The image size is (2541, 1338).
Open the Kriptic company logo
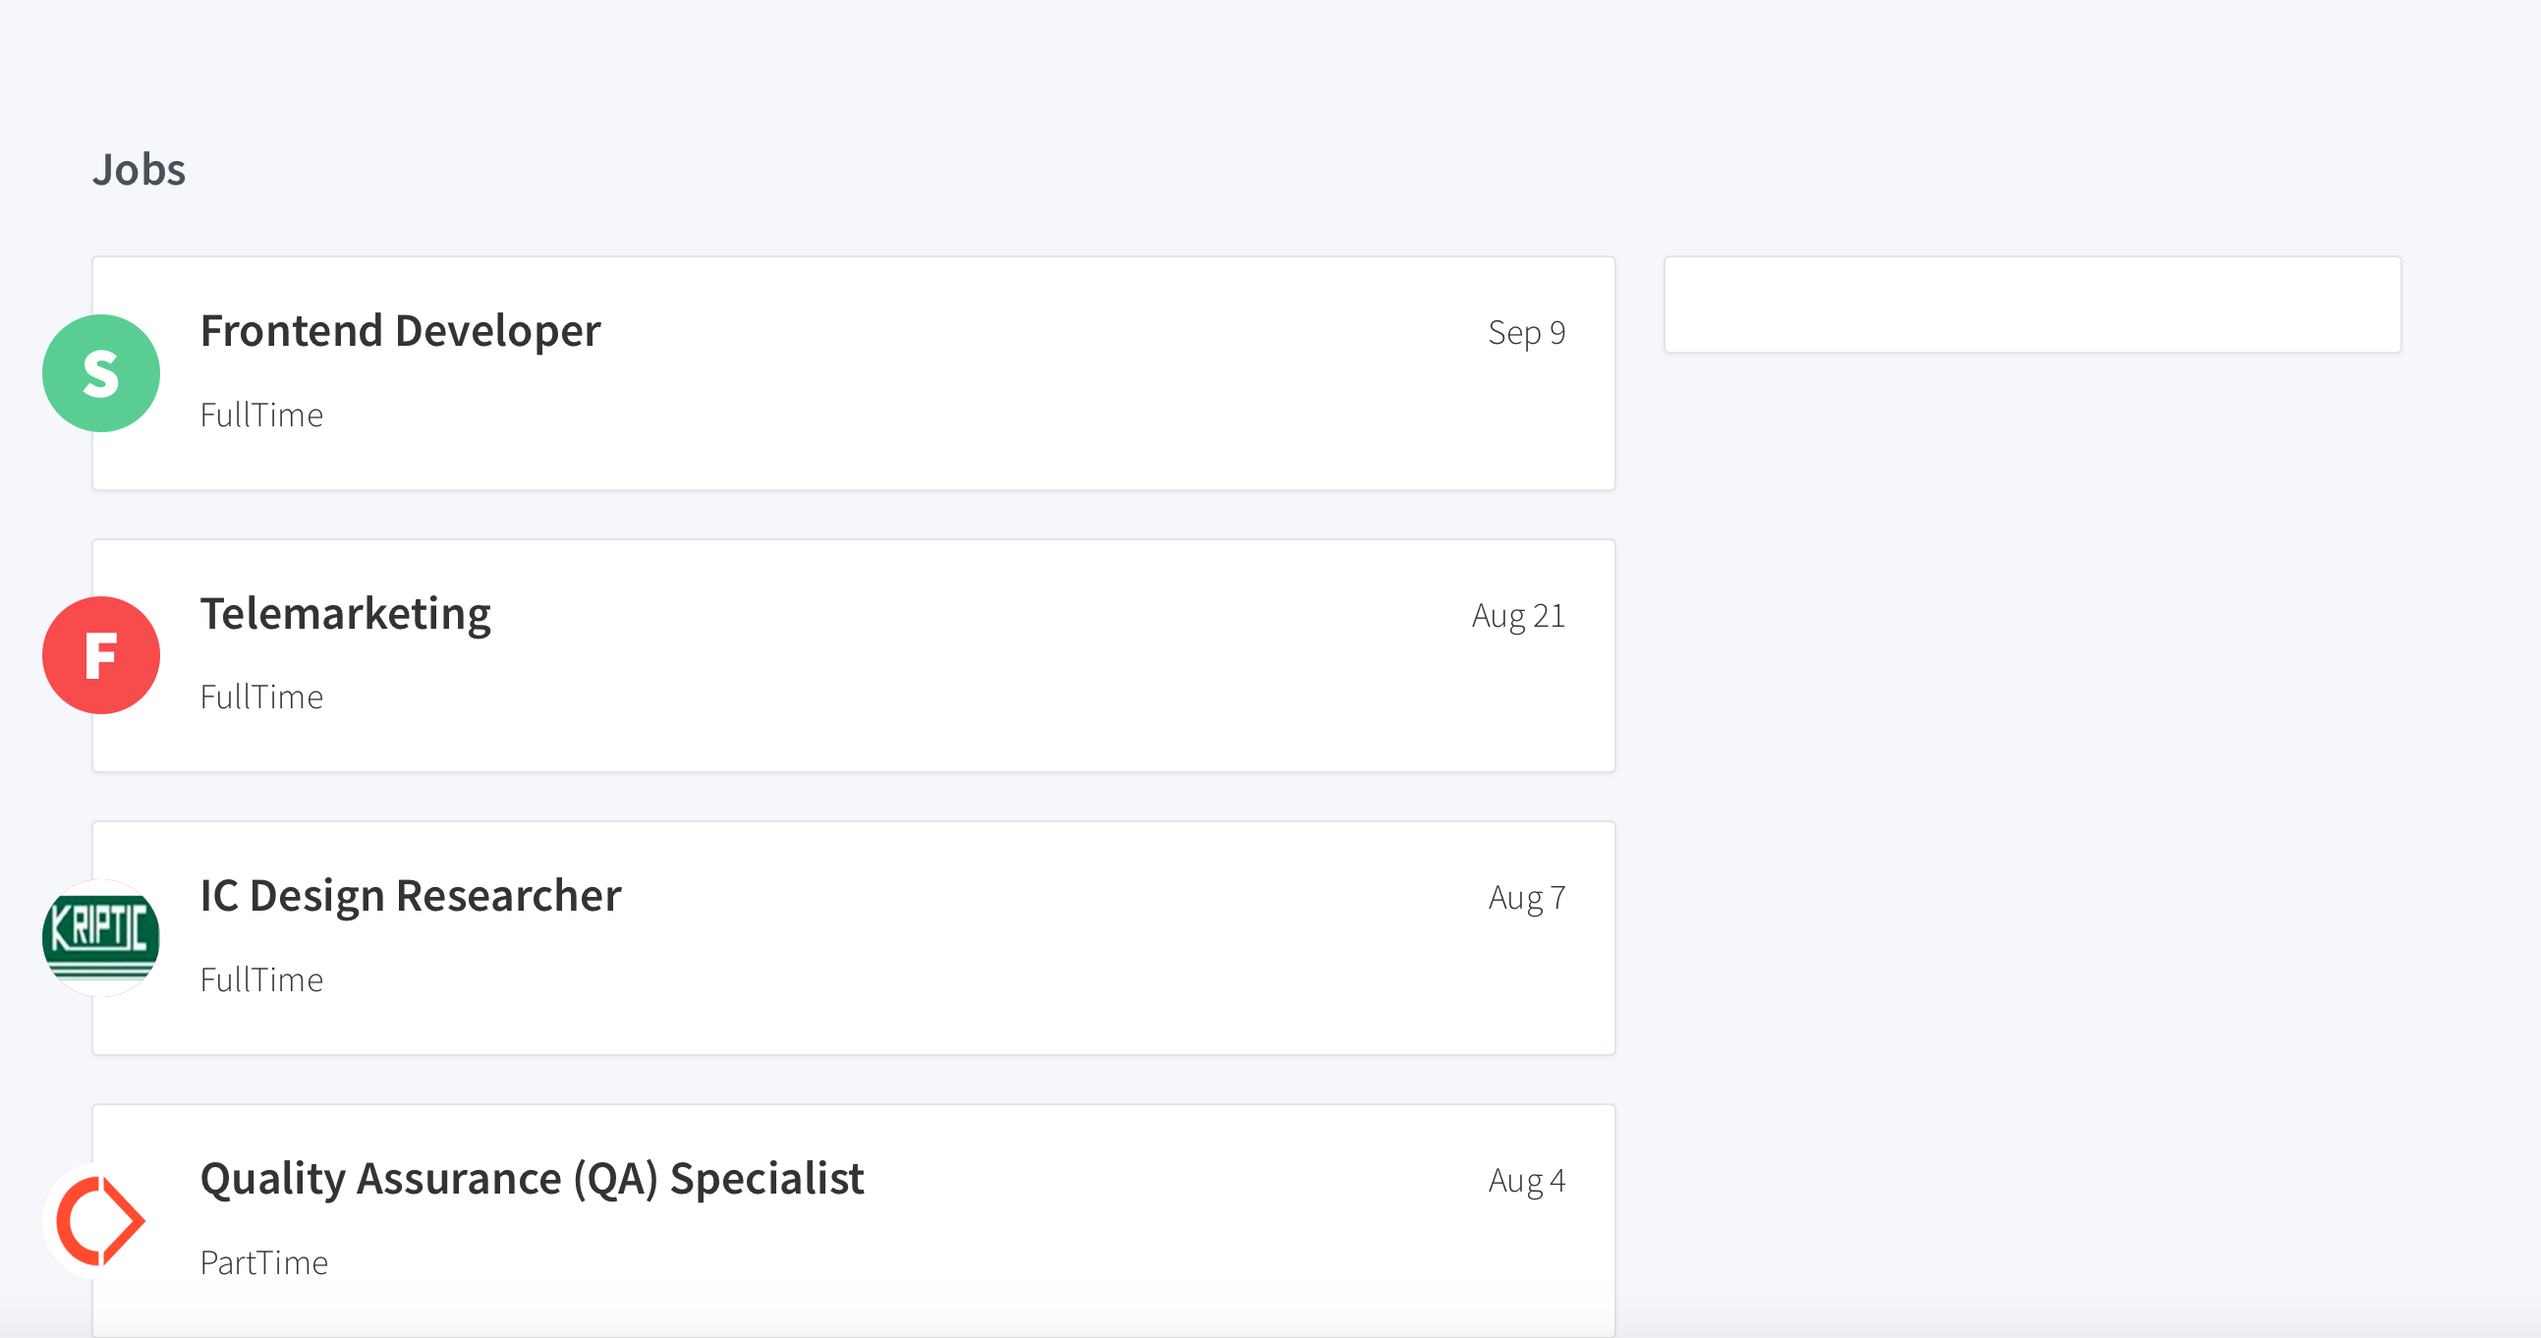100,938
